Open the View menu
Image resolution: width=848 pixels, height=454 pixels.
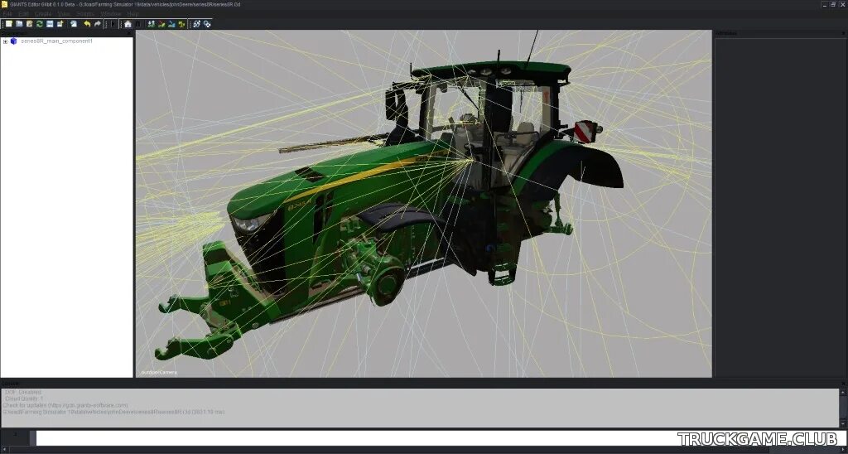click(x=64, y=13)
